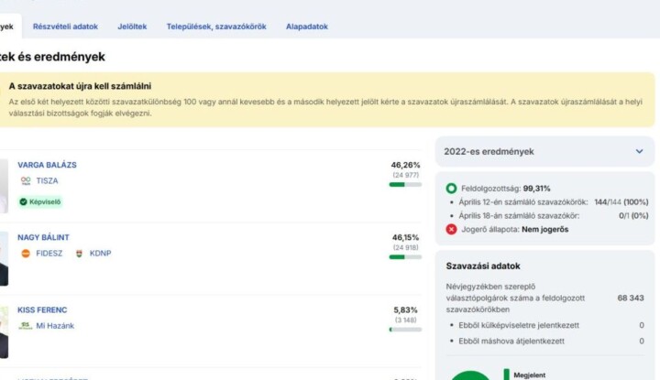
Task: Click the TISZA party logo icon
Action: point(25,181)
